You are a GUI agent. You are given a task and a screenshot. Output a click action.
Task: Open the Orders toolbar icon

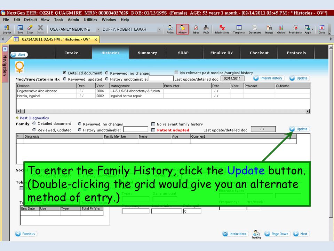point(281,29)
